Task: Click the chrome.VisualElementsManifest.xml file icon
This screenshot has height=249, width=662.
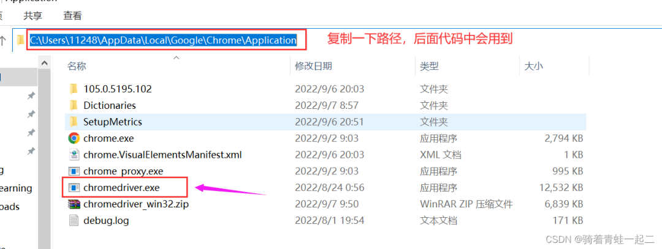Action: pos(74,155)
